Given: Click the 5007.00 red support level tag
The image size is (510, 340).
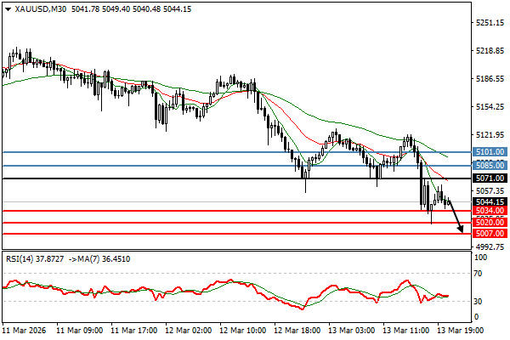Looking at the screenshot, I should click(490, 233).
